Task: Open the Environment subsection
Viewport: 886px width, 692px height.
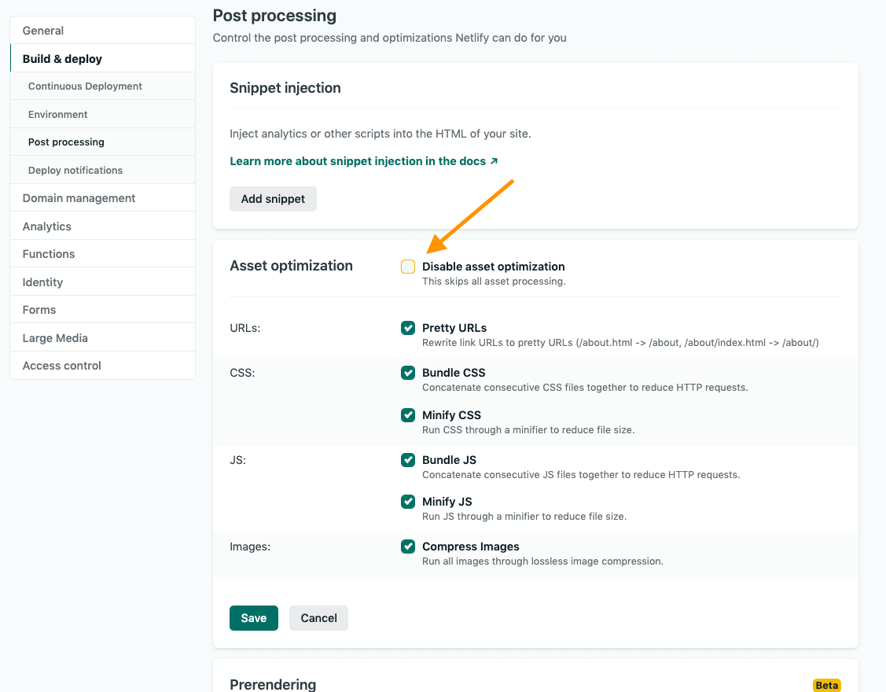Action: [x=58, y=115]
